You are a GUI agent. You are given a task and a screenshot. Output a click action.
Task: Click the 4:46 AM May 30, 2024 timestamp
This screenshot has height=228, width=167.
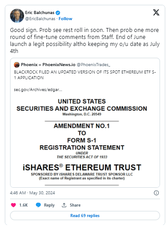(32, 193)
